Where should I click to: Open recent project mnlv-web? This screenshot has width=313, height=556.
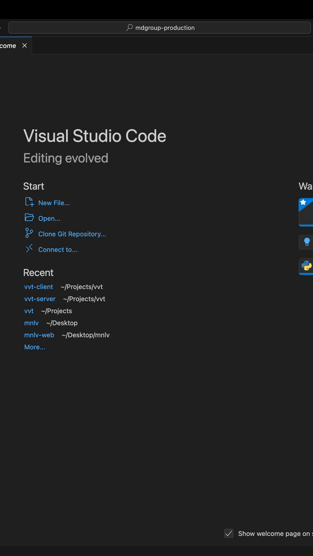pyautogui.click(x=39, y=335)
